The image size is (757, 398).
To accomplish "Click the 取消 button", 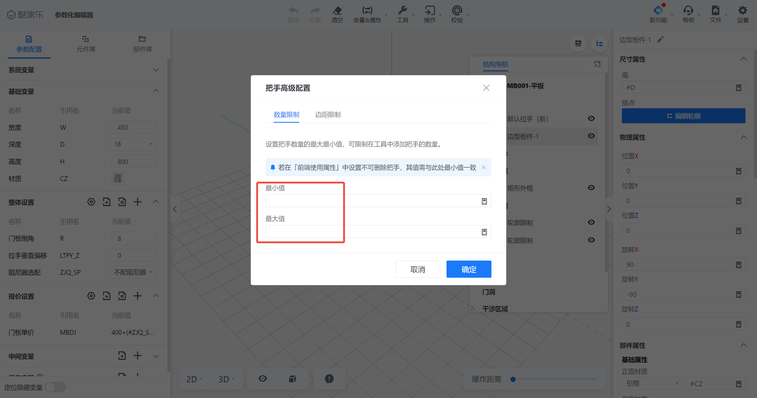I will click(418, 269).
